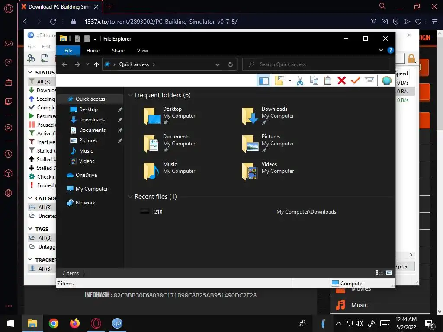Select the Desktop frequent folder icon
This screenshot has height=332, width=443.
tap(152, 116)
